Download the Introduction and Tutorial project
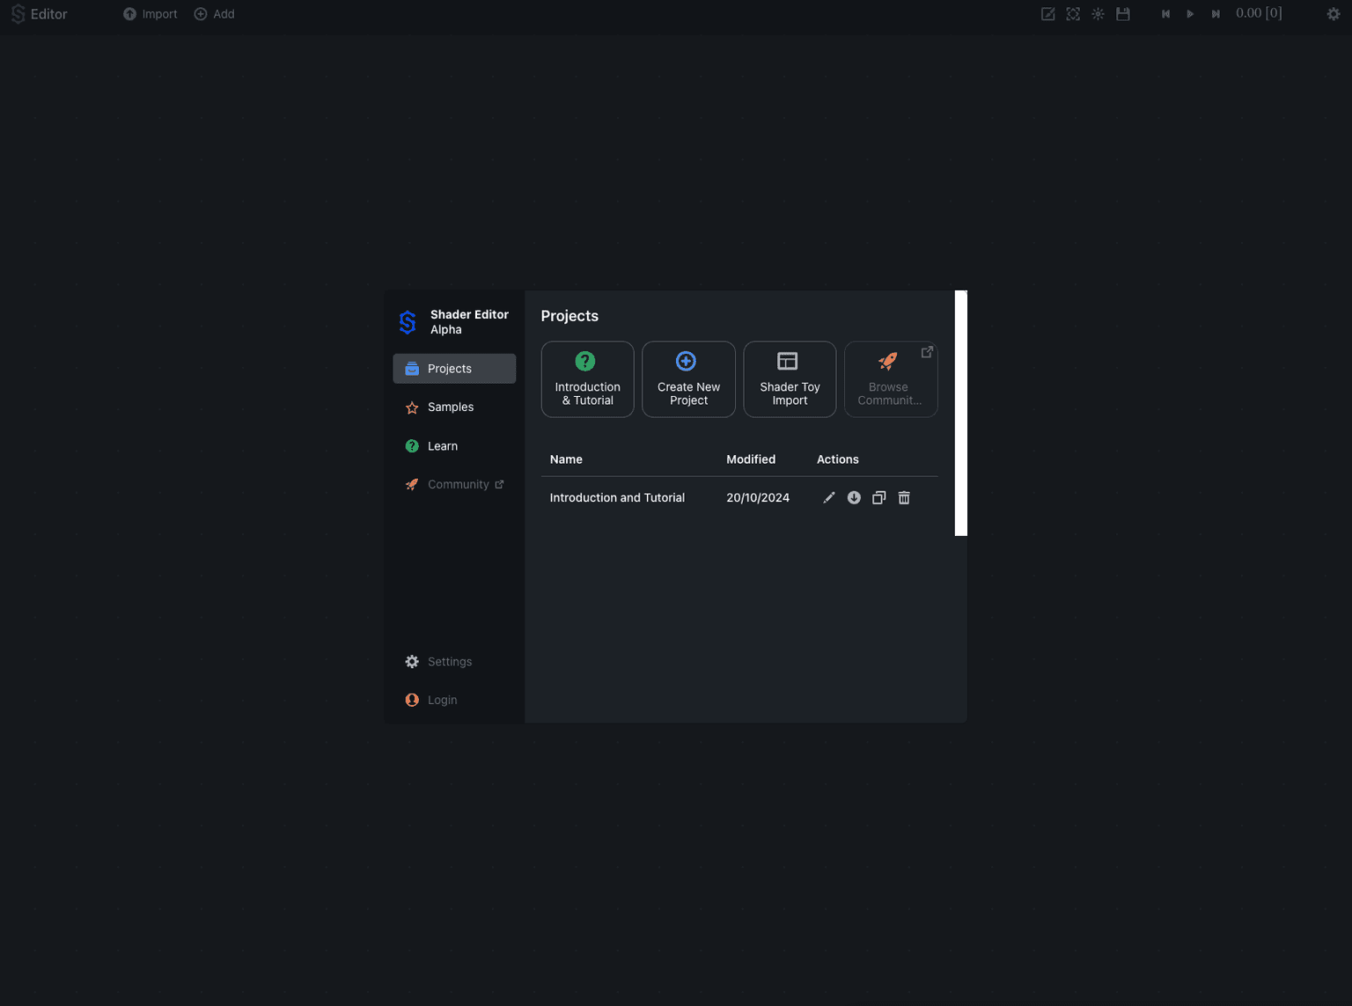Viewport: 1352px width, 1006px height. click(x=853, y=497)
